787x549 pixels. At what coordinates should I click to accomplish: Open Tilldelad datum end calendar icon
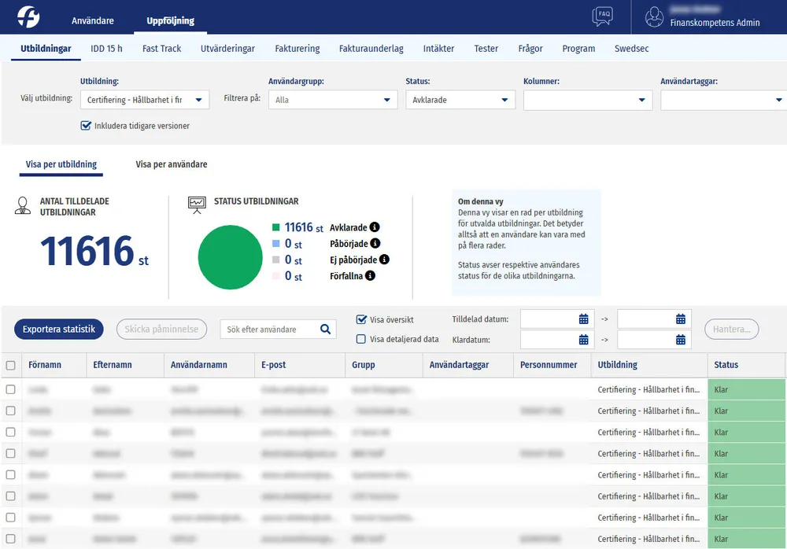[681, 319]
